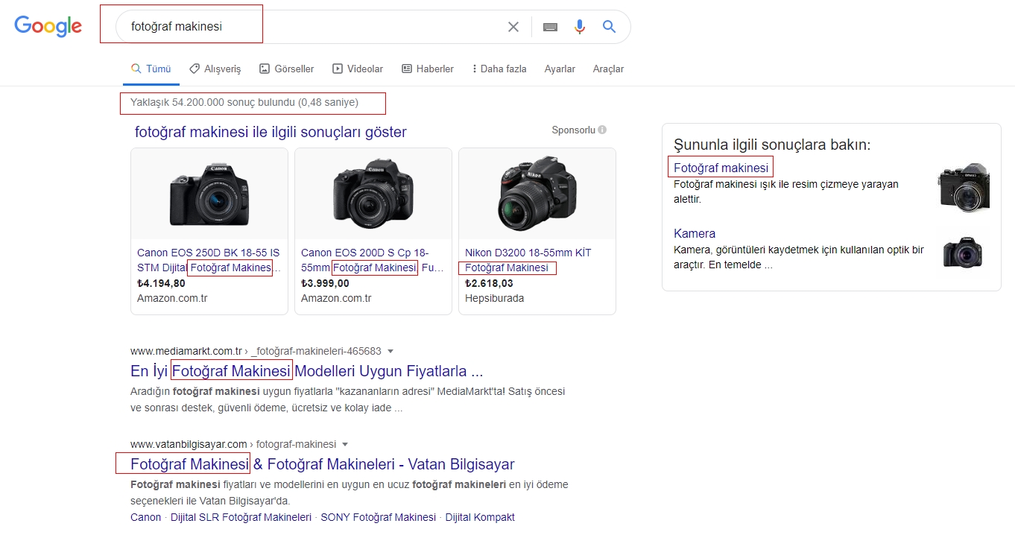This screenshot has width=1015, height=535.
Task: Open Canon EOS 250D BK 18-55 product link
Action: pos(209,260)
